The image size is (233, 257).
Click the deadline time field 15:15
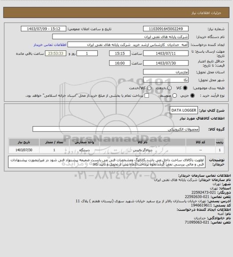(120, 54)
